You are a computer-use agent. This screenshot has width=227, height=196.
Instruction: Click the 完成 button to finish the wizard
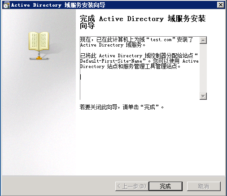pos(166,186)
